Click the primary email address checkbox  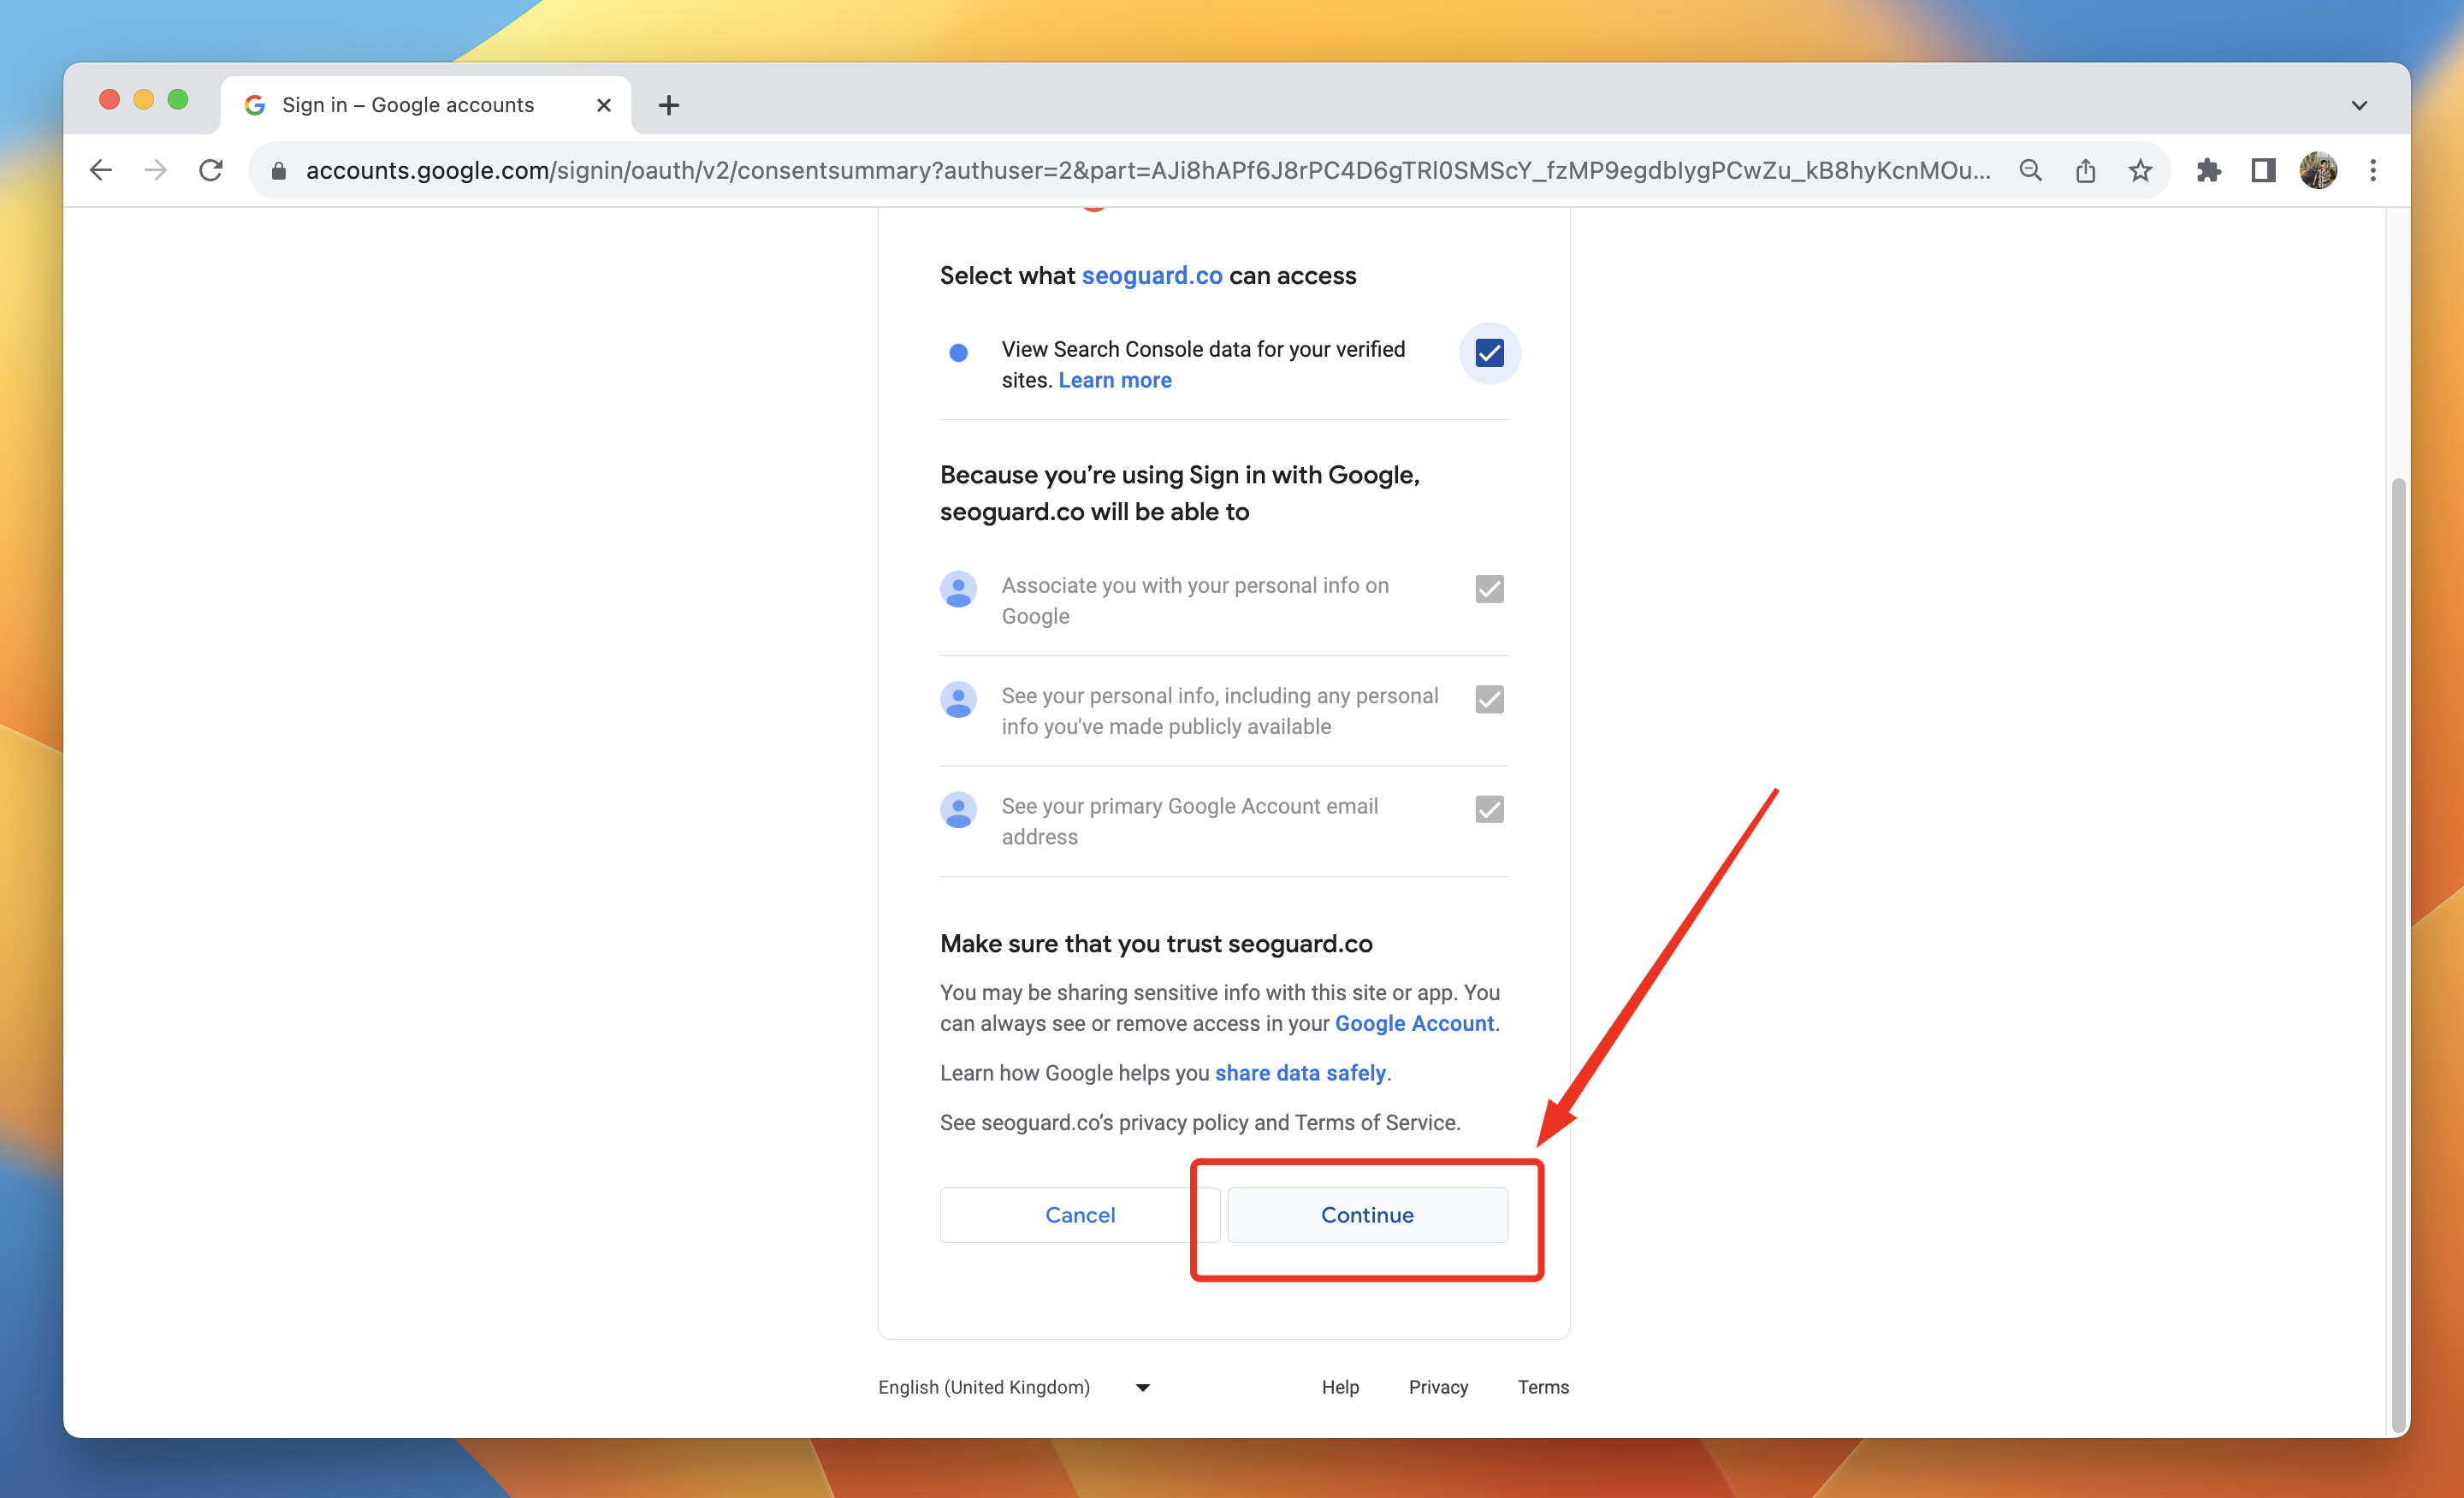pos(1489,809)
